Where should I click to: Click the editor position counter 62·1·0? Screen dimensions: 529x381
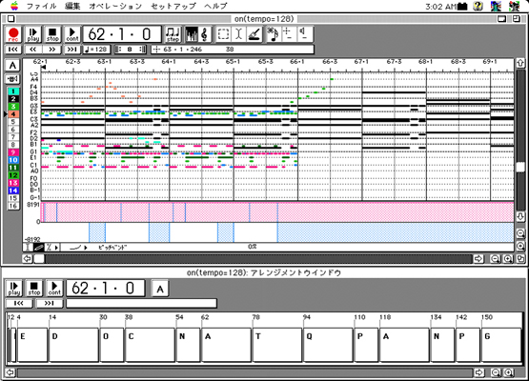[x=122, y=34]
